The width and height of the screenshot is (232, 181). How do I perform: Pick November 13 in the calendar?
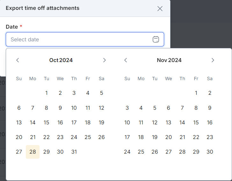[x=169, y=122]
